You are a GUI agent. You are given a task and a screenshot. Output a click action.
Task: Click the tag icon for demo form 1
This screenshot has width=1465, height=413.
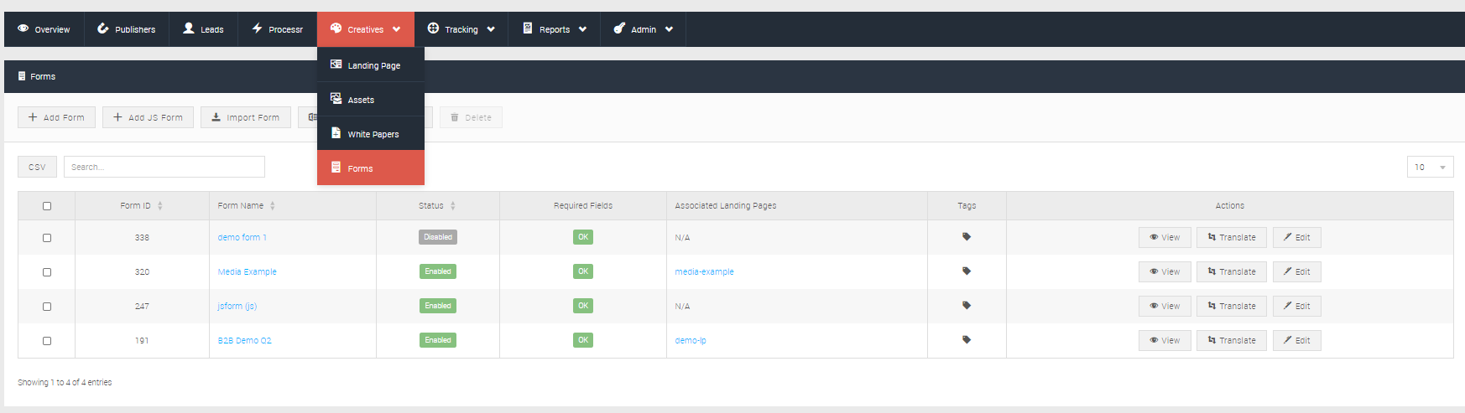pyautogui.click(x=967, y=237)
